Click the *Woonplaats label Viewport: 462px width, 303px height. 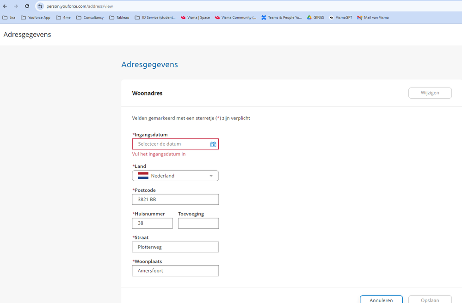(x=147, y=261)
